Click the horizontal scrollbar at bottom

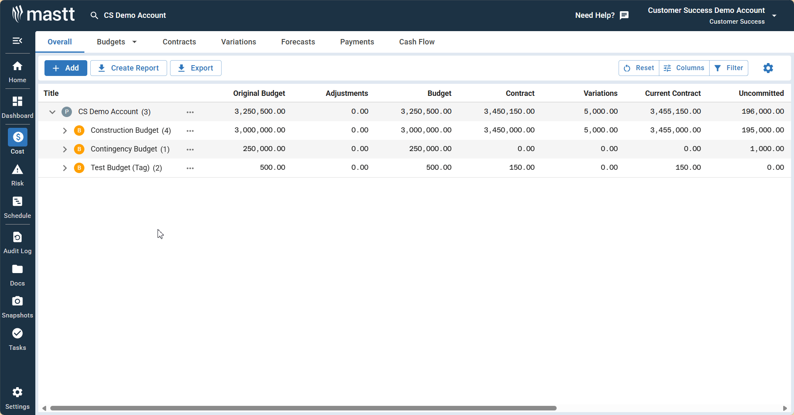303,408
